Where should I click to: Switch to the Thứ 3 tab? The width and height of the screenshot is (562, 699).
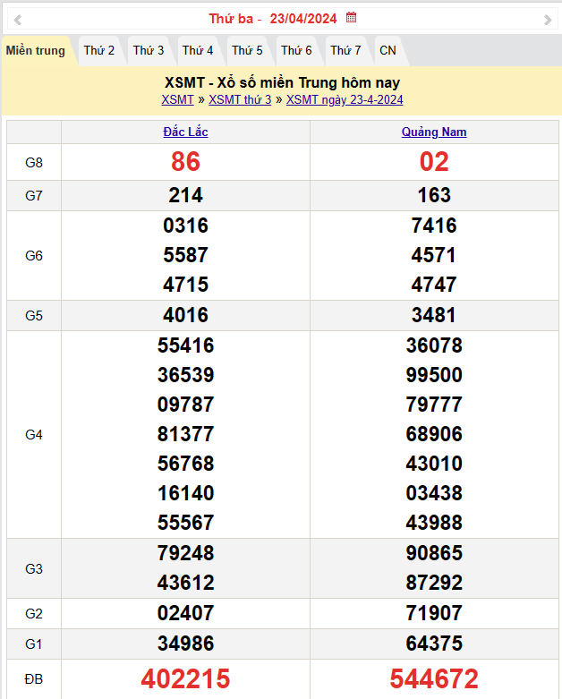[149, 51]
